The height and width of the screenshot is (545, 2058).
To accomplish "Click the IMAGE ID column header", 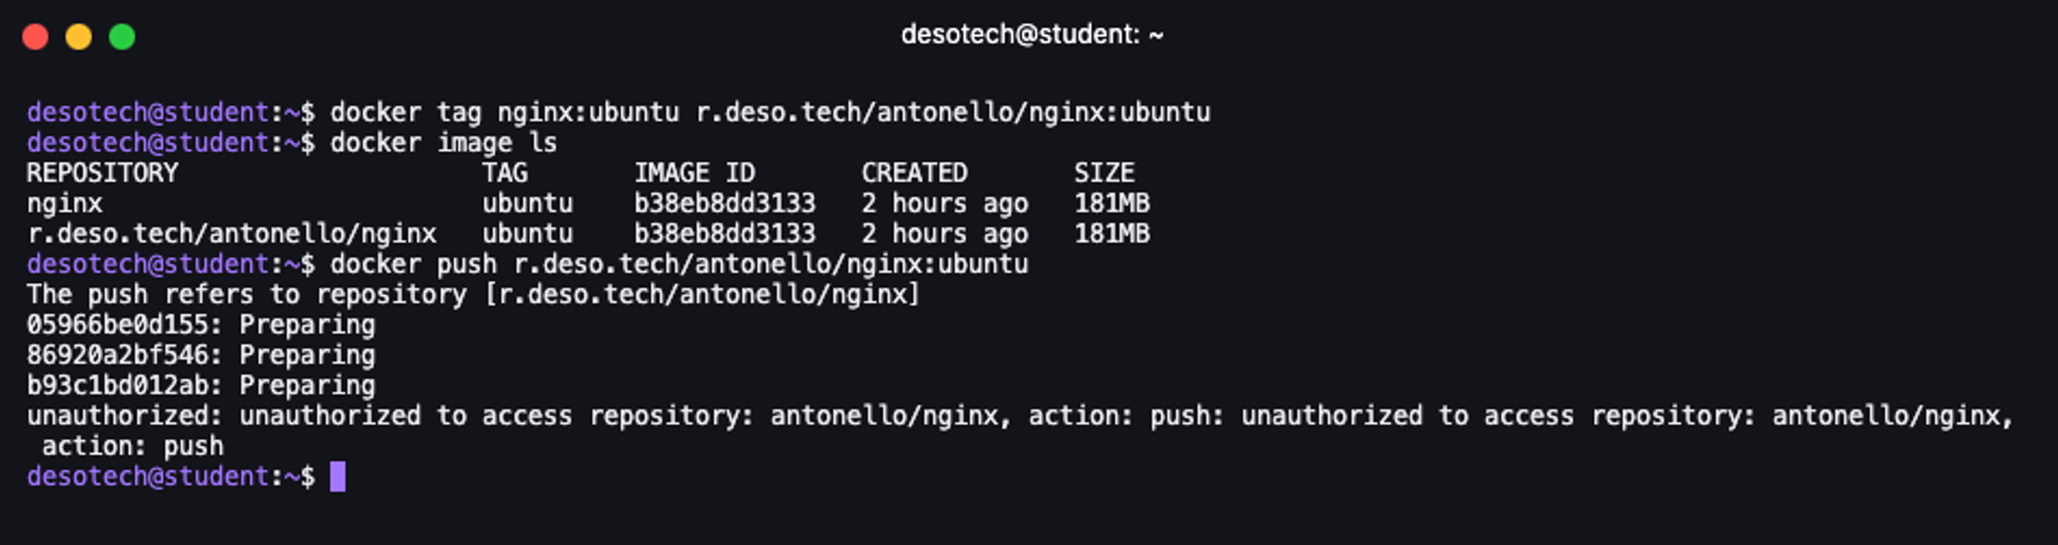I will (694, 173).
